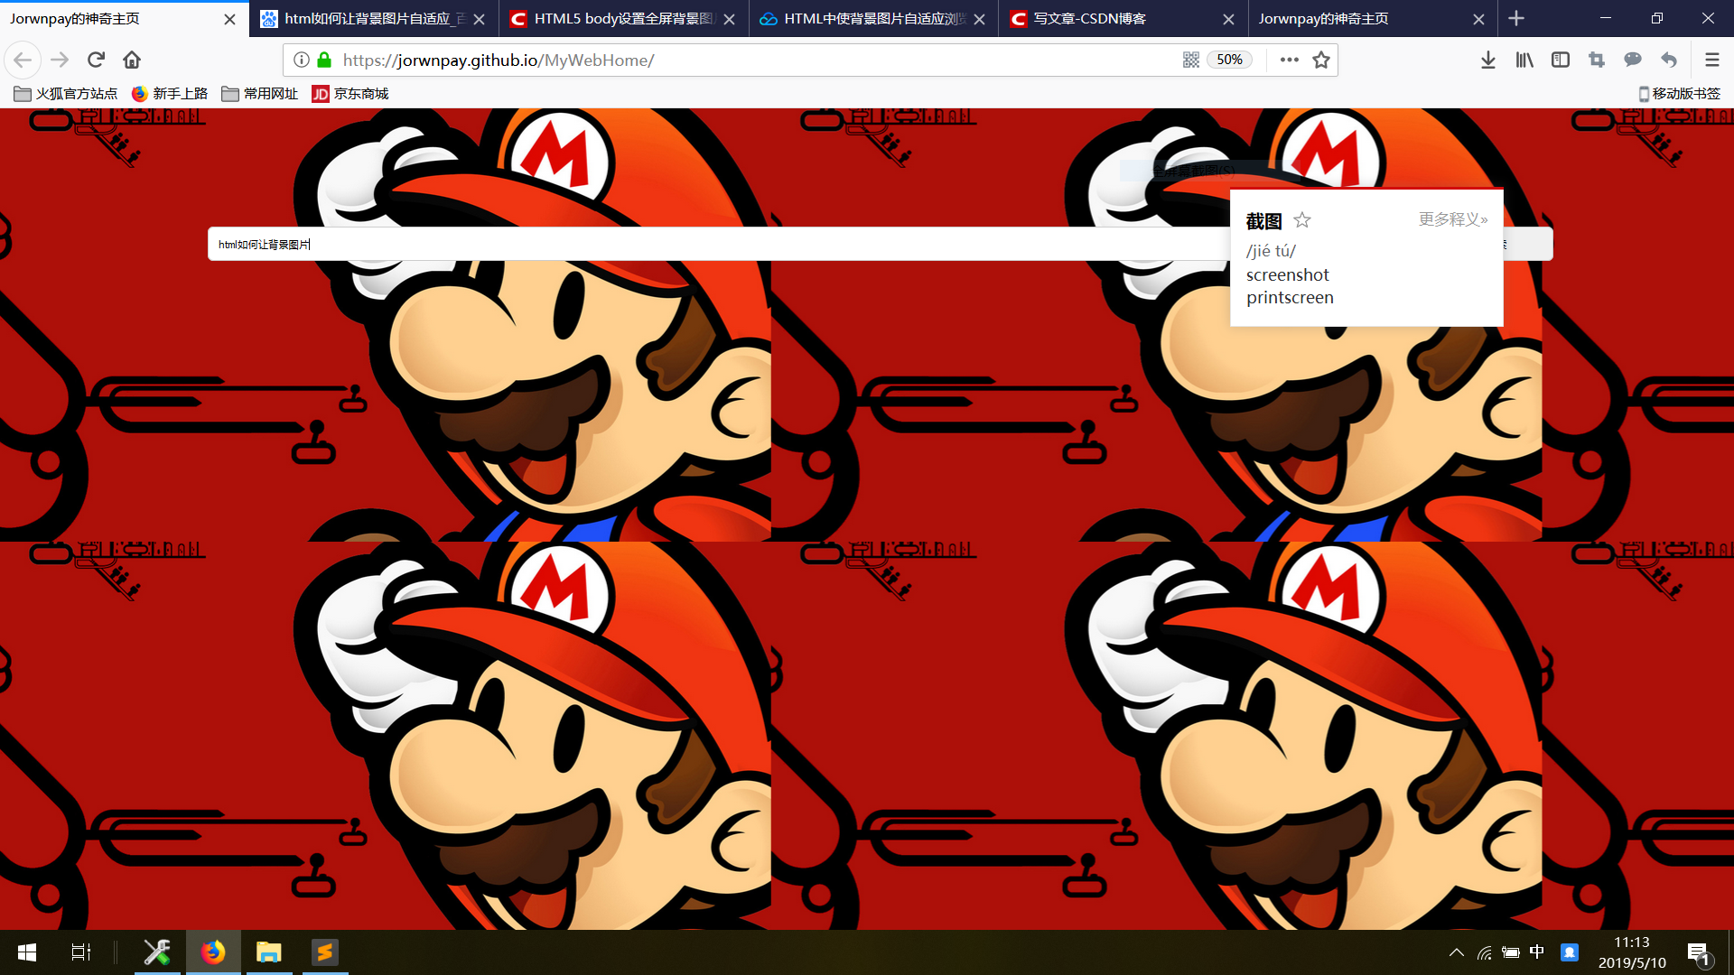Open the downloads arrow icon
The height and width of the screenshot is (975, 1734).
coord(1488,60)
